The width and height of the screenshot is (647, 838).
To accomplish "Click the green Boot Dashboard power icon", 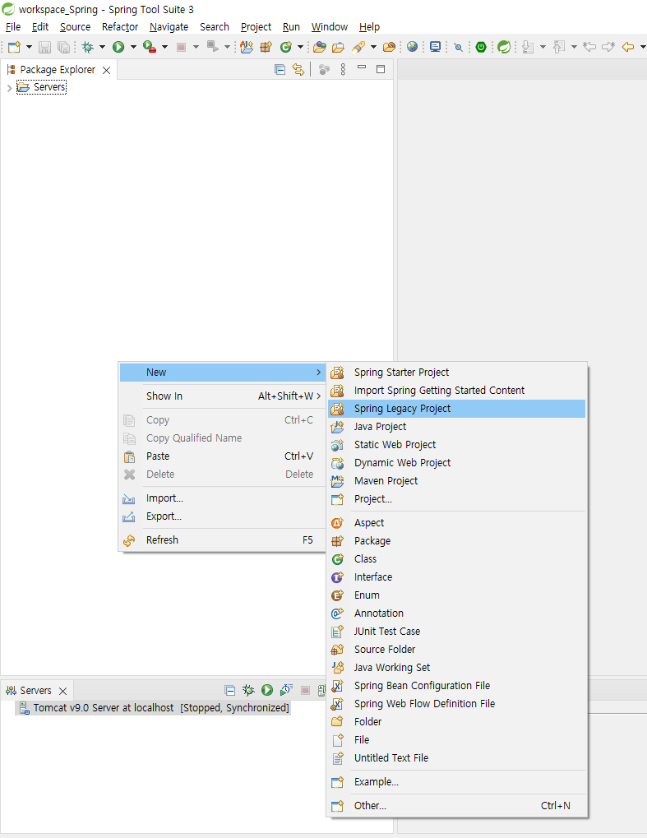I will 481,47.
